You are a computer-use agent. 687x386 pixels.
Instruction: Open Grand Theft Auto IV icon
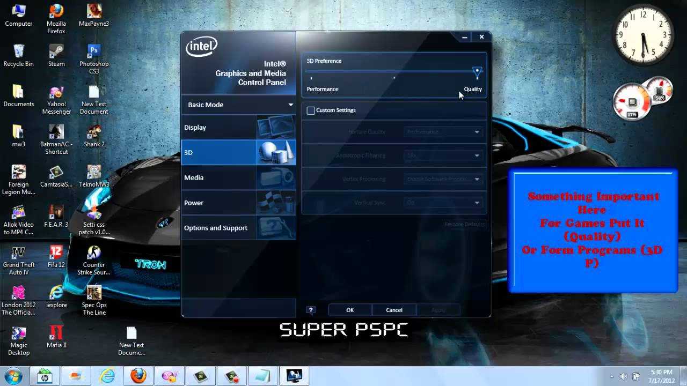pos(19,260)
